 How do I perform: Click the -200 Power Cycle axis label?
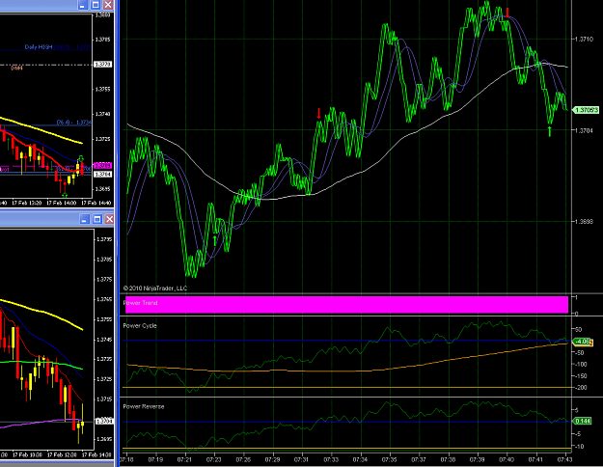(x=581, y=387)
